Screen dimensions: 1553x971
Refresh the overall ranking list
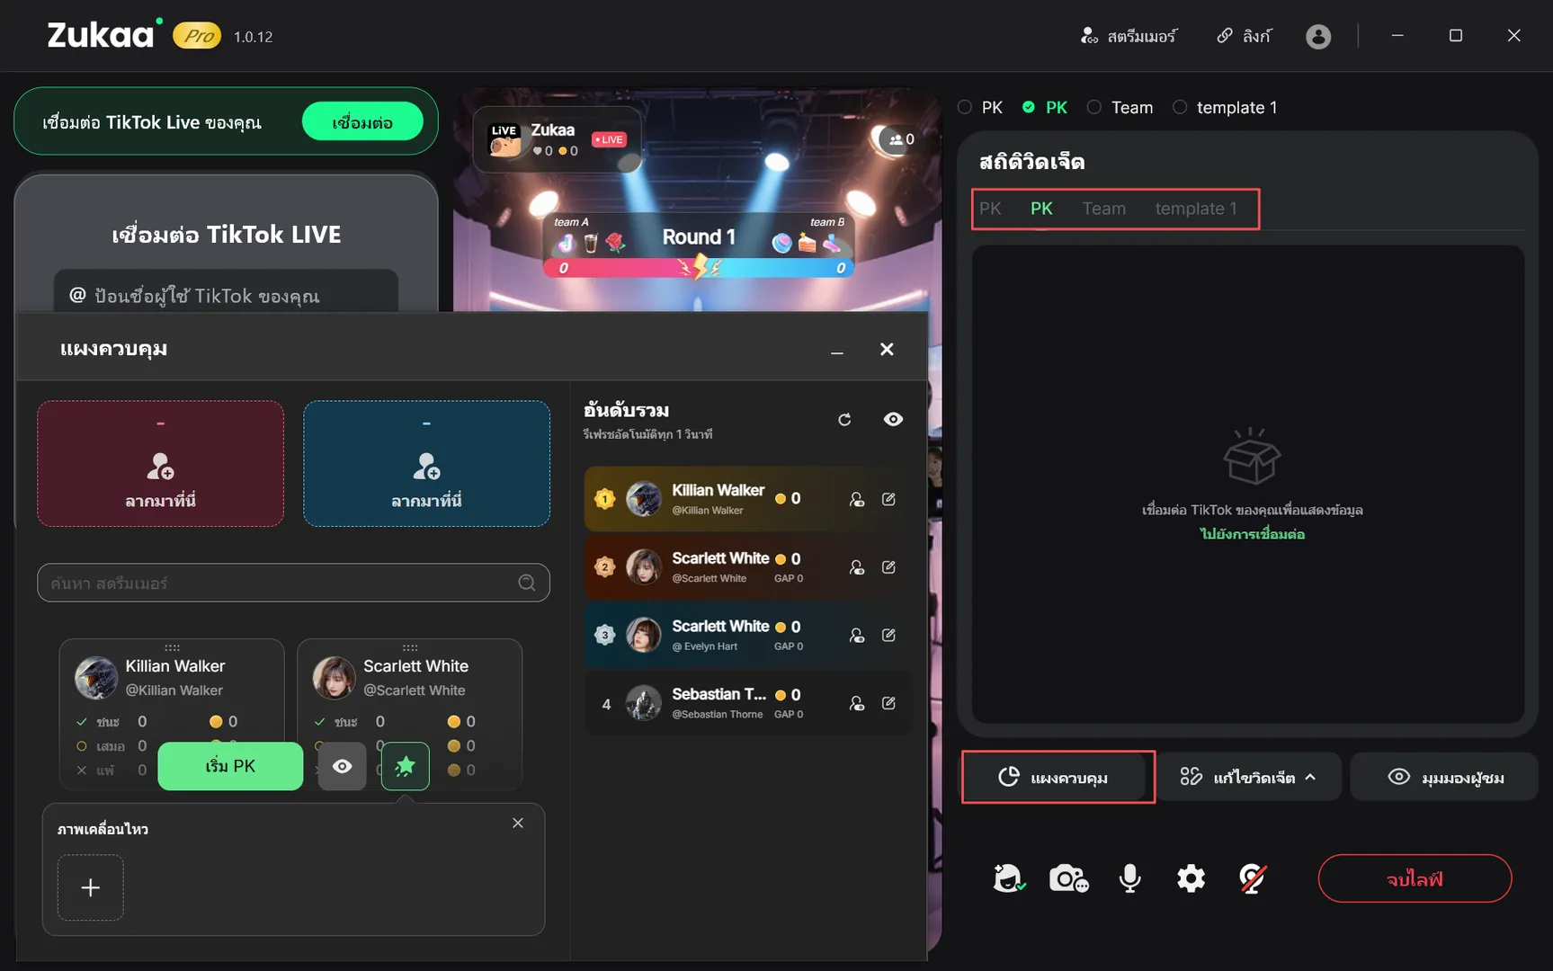click(x=844, y=420)
